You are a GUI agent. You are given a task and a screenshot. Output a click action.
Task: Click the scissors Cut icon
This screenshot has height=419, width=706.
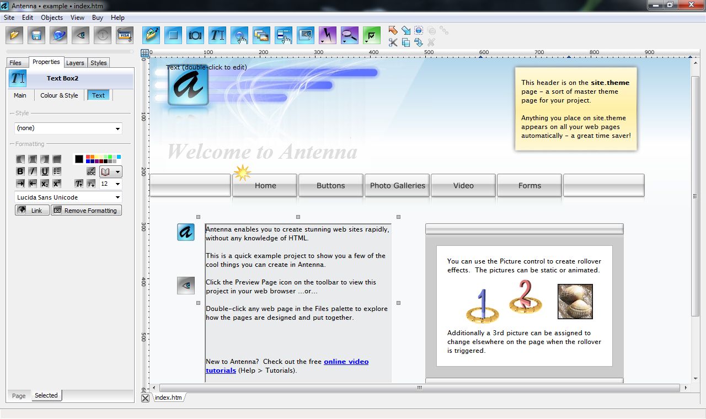[393, 42]
